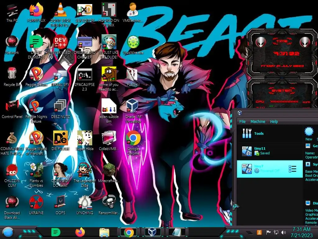
Task: Launch the Peggle Deluxe desktop shortcut
Action: [x=36, y=77]
